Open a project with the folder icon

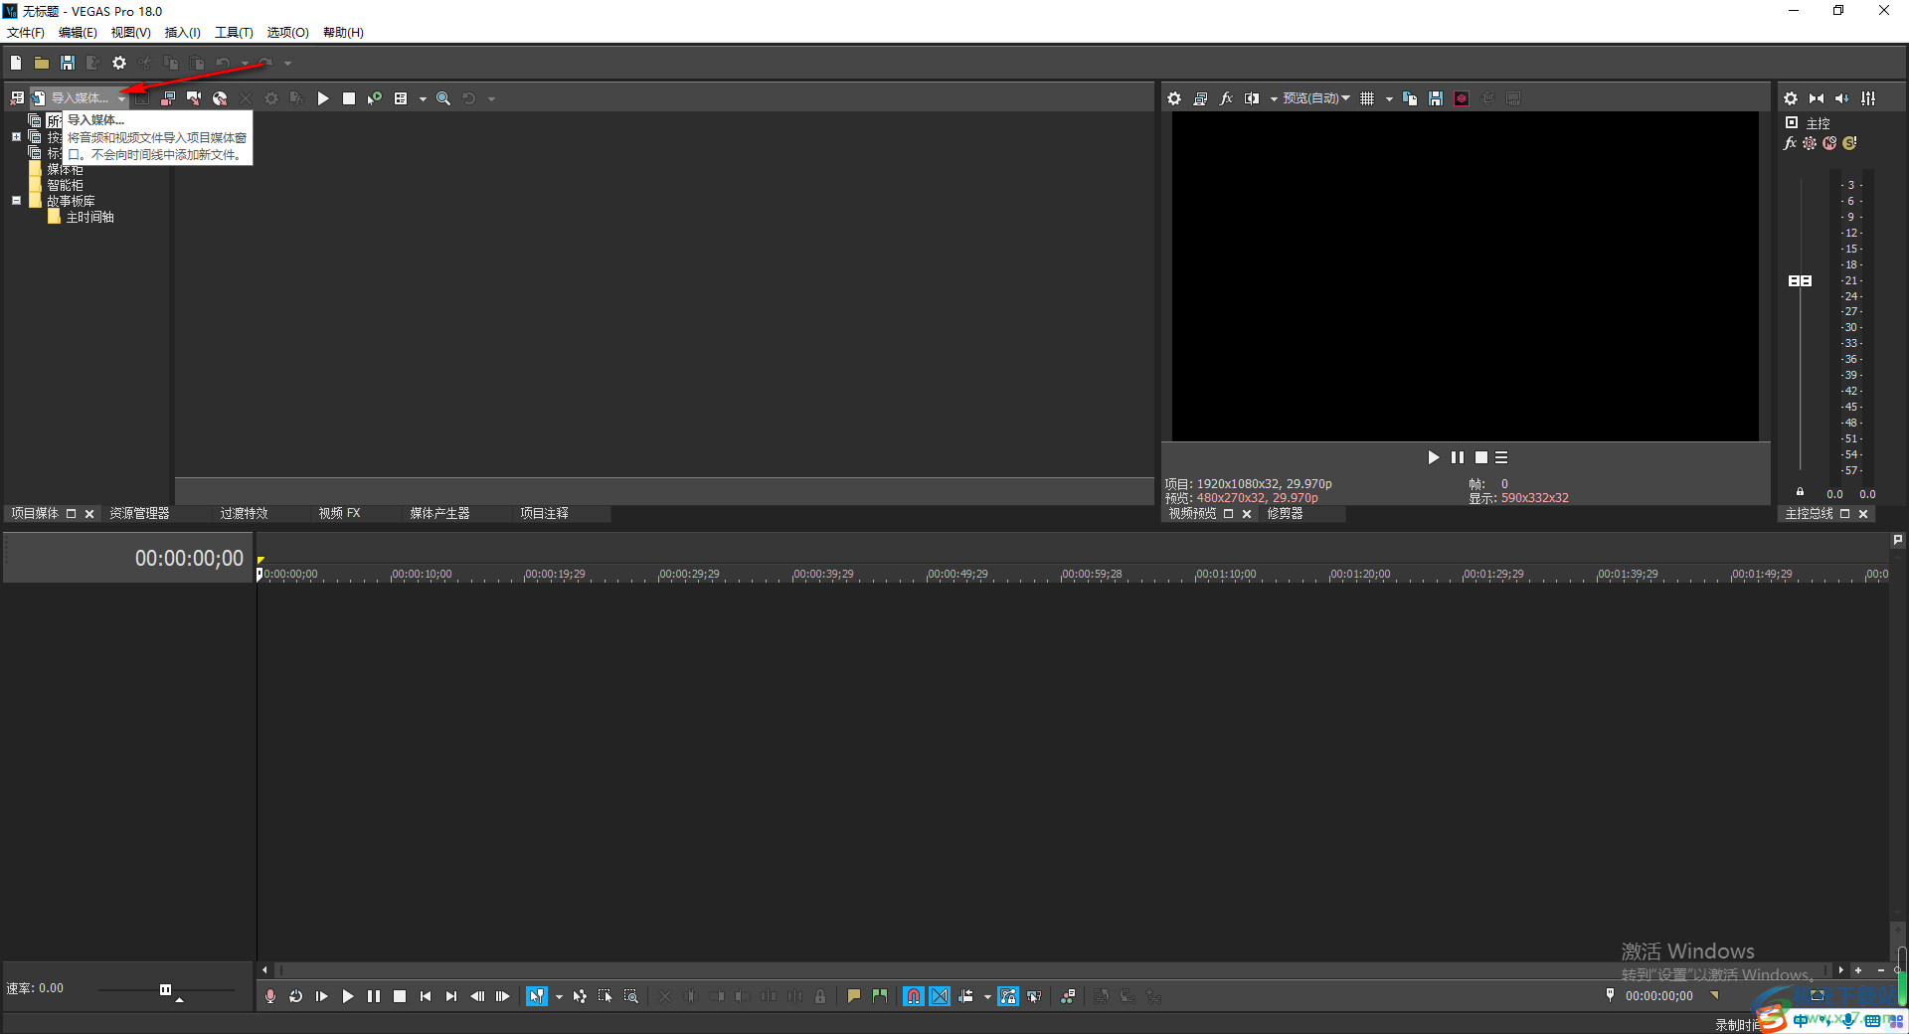coord(42,63)
